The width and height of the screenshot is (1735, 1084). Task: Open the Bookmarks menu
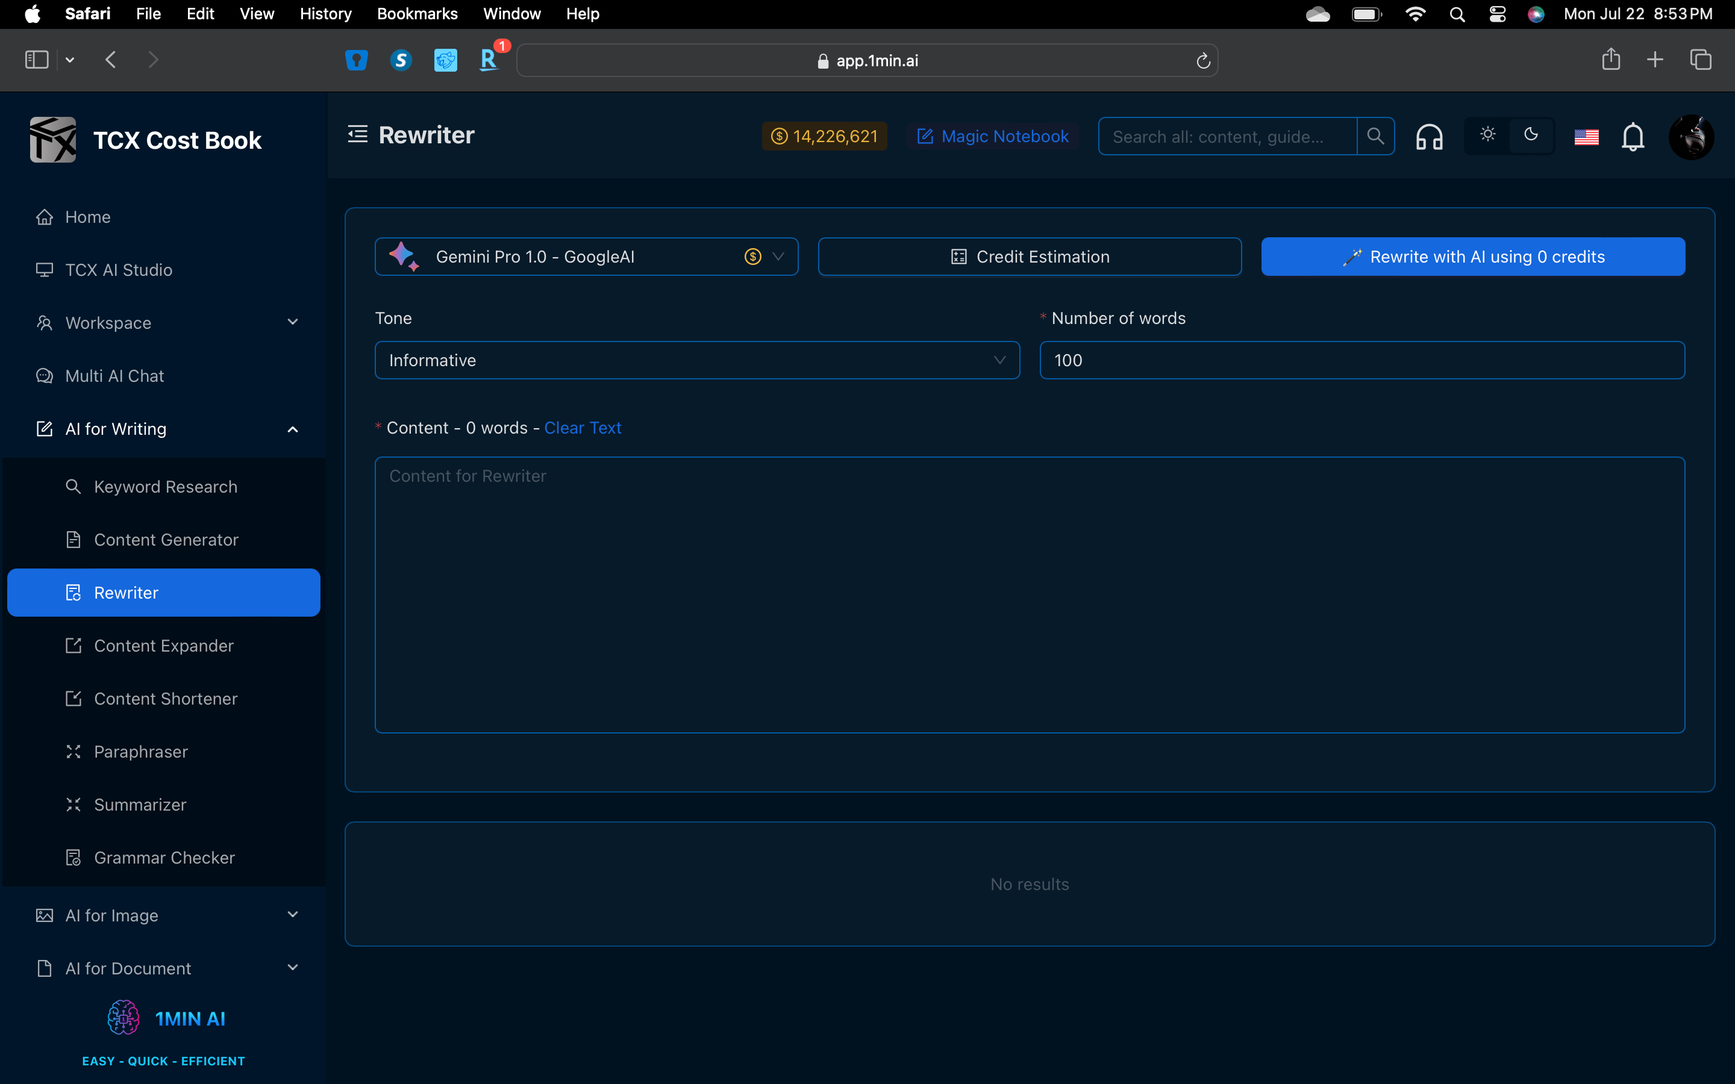coord(417,14)
